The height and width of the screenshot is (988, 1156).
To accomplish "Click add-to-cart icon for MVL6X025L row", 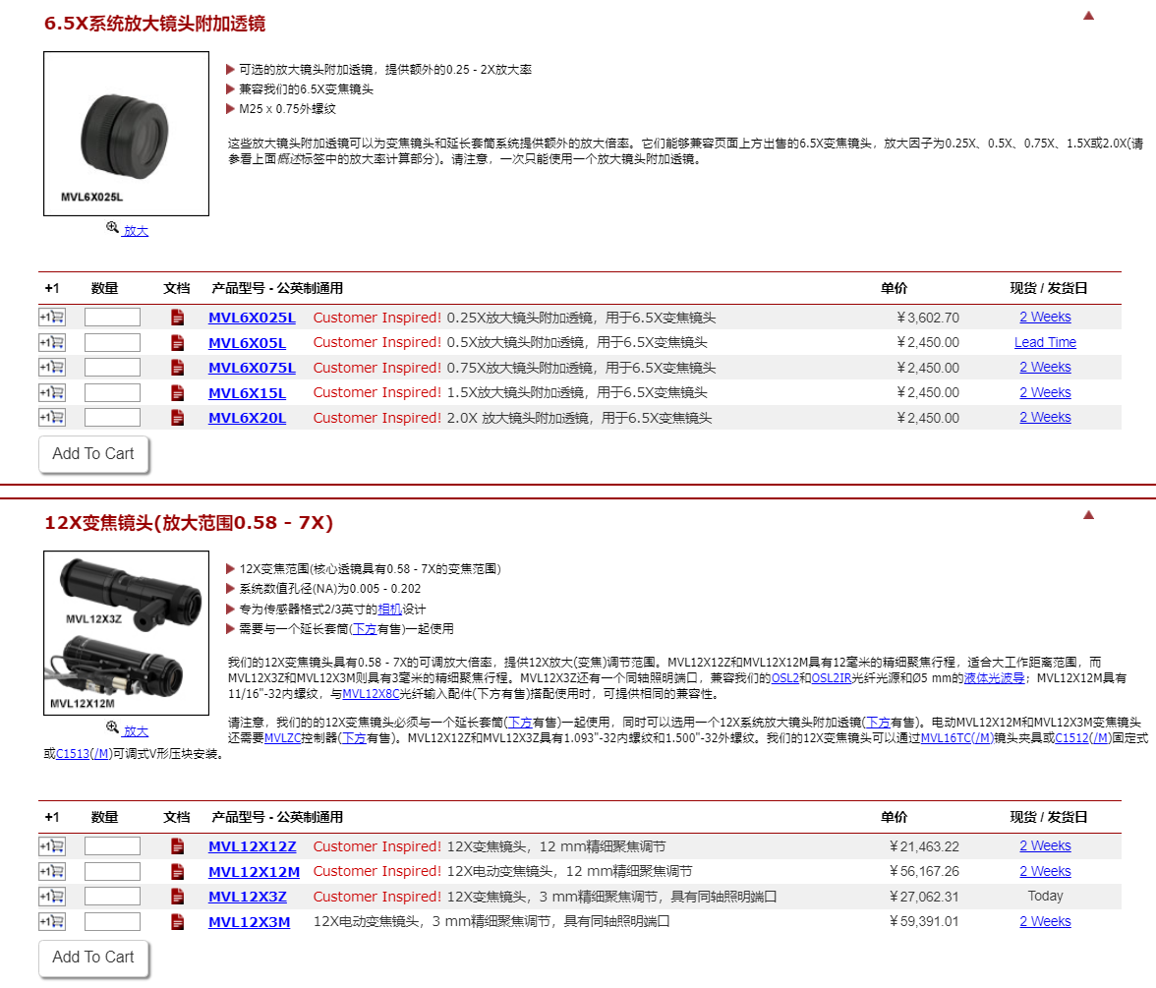I will (52, 318).
